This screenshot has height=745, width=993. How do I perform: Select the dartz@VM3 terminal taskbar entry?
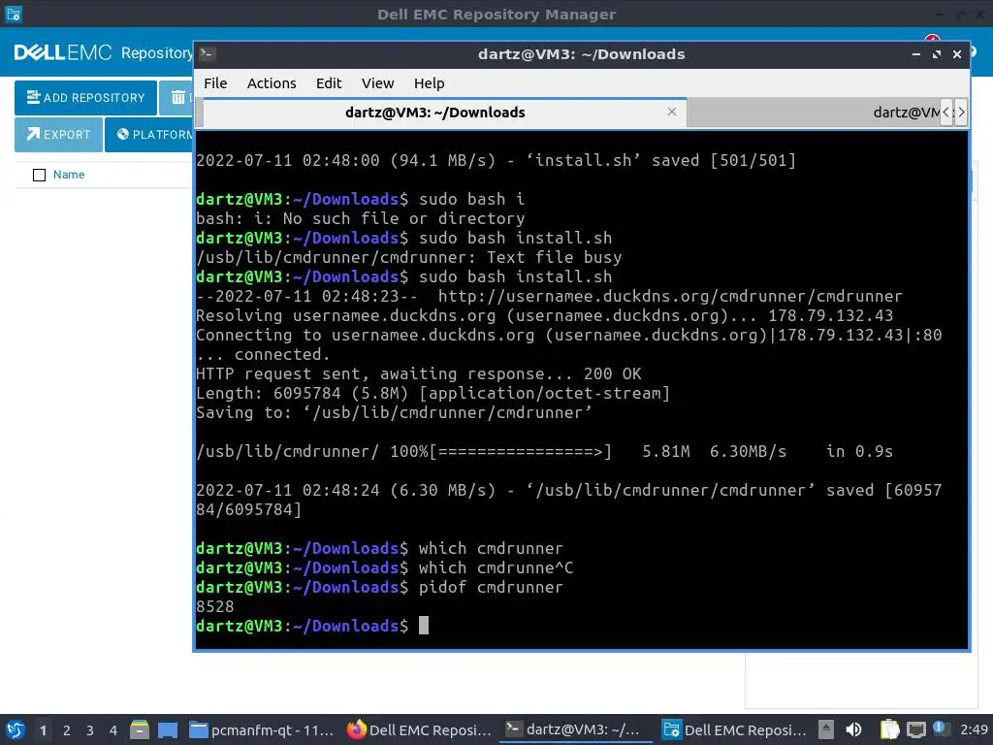coord(574,729)
